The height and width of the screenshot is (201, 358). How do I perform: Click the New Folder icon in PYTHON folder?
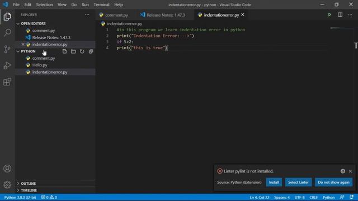[x=73, y=51]
